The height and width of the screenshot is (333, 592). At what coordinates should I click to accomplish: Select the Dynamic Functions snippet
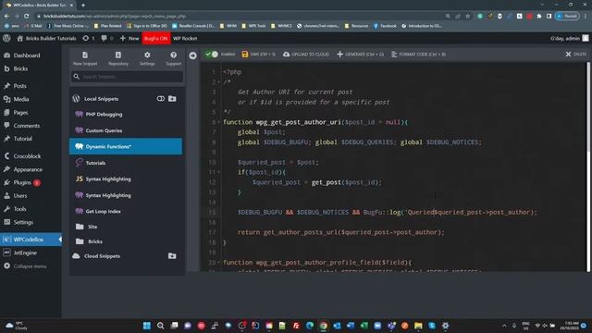tap(126, 146)
